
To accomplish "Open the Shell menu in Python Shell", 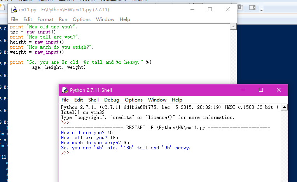I will coord(93,100).
